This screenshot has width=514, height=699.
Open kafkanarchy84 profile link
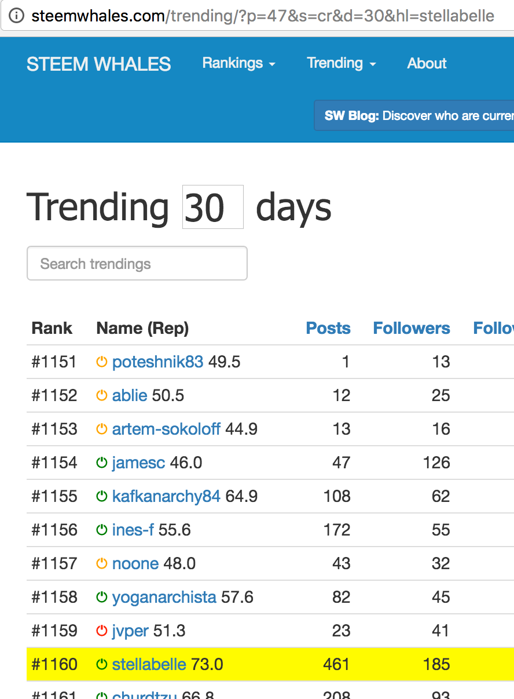tap(166, 497)
